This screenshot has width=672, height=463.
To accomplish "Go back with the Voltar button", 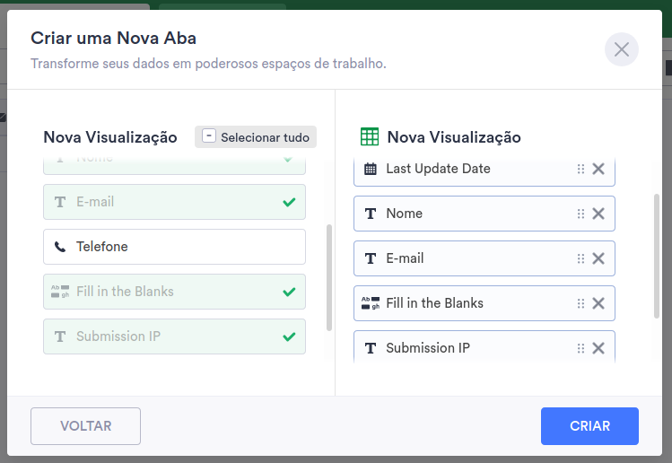I will pyautogui.click(x=85, y=426).
